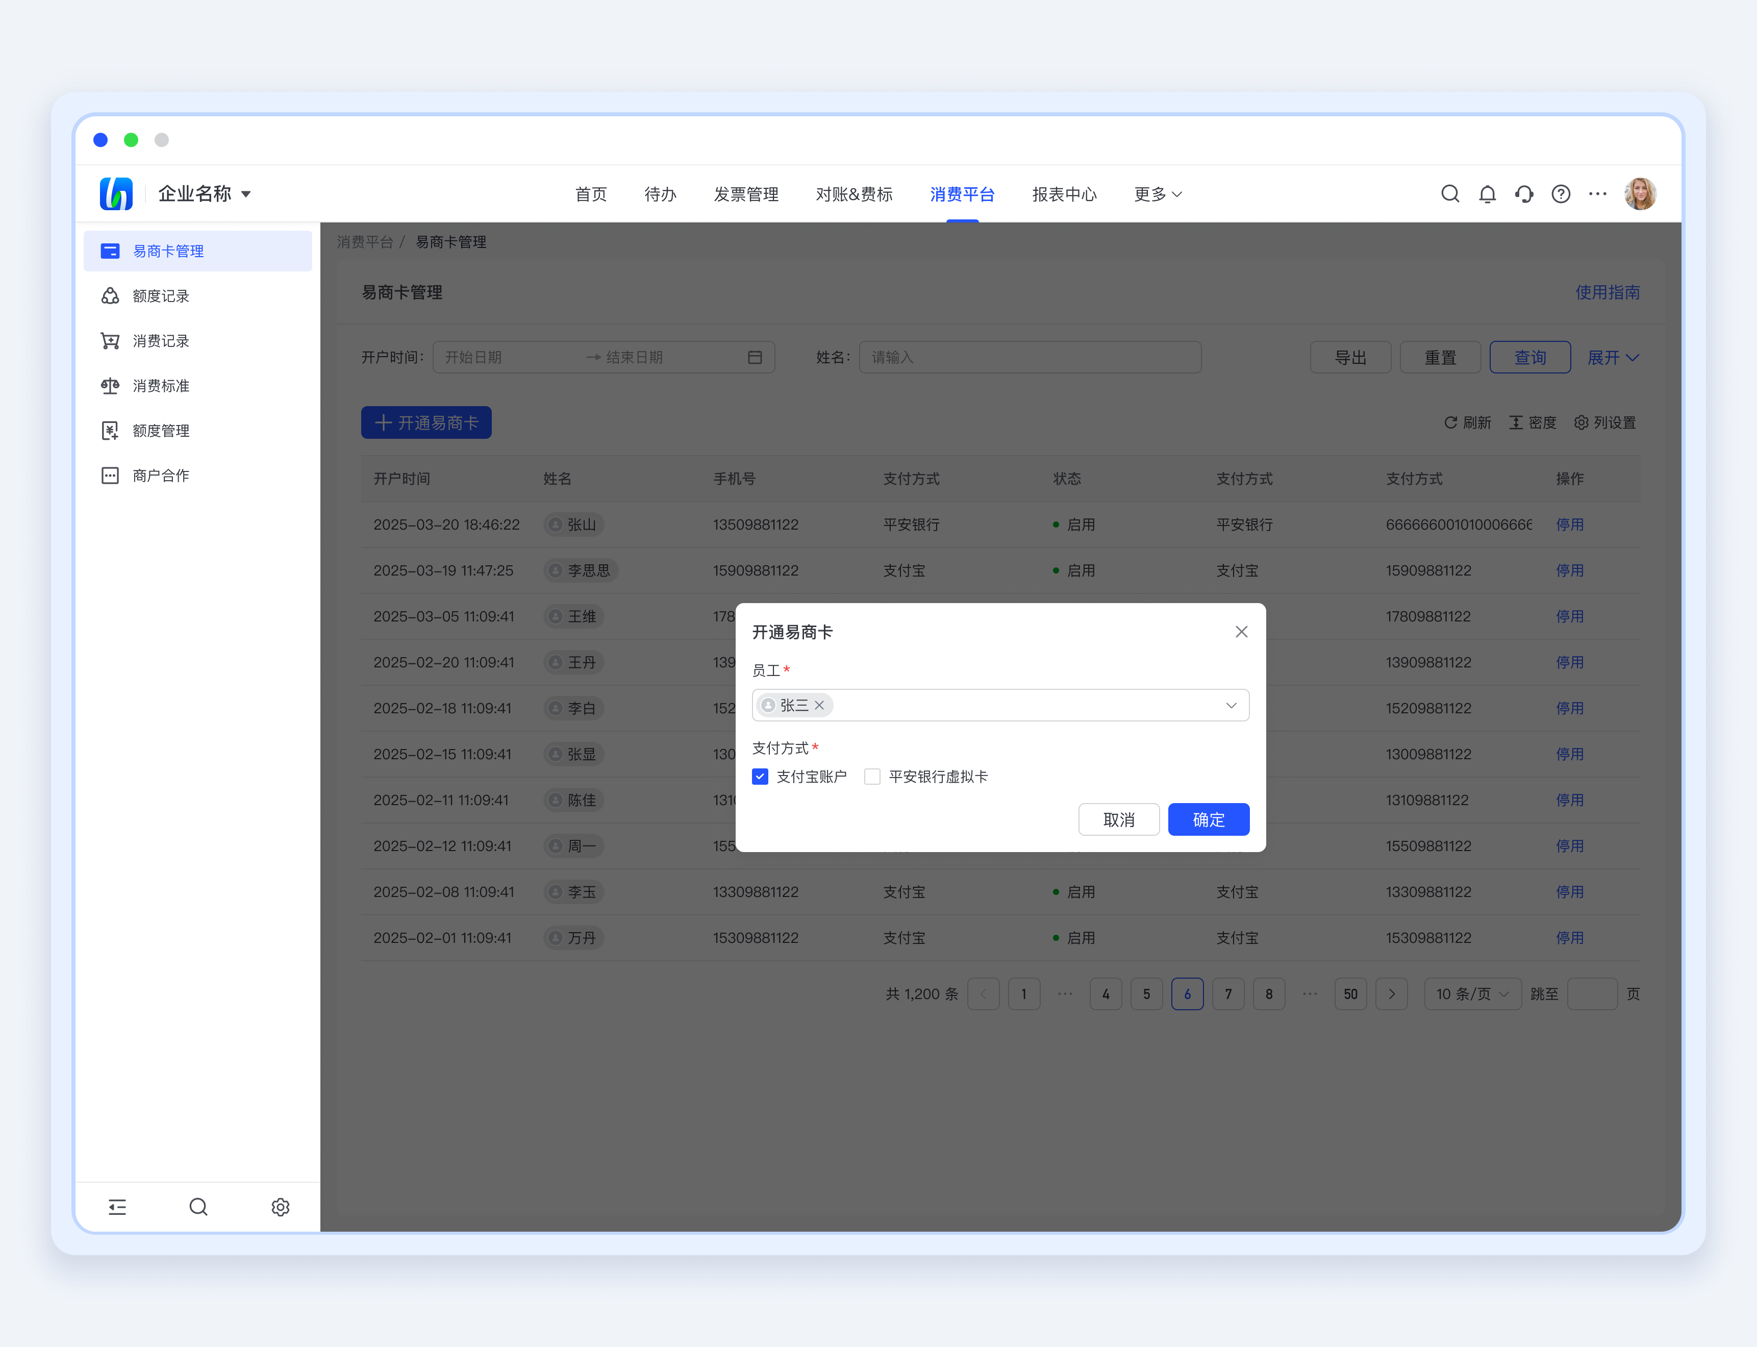Expand the 更多 navigation menu
This screenshot has height=1347, width=1757.
(x=1158, y=194)
